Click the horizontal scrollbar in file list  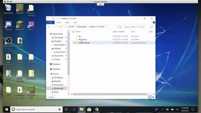point(110,94)
